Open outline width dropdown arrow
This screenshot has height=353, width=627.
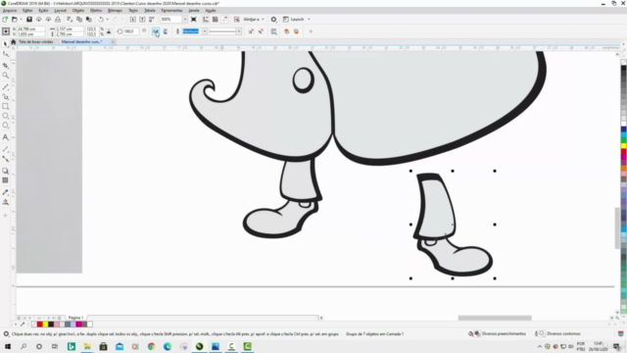205,31
